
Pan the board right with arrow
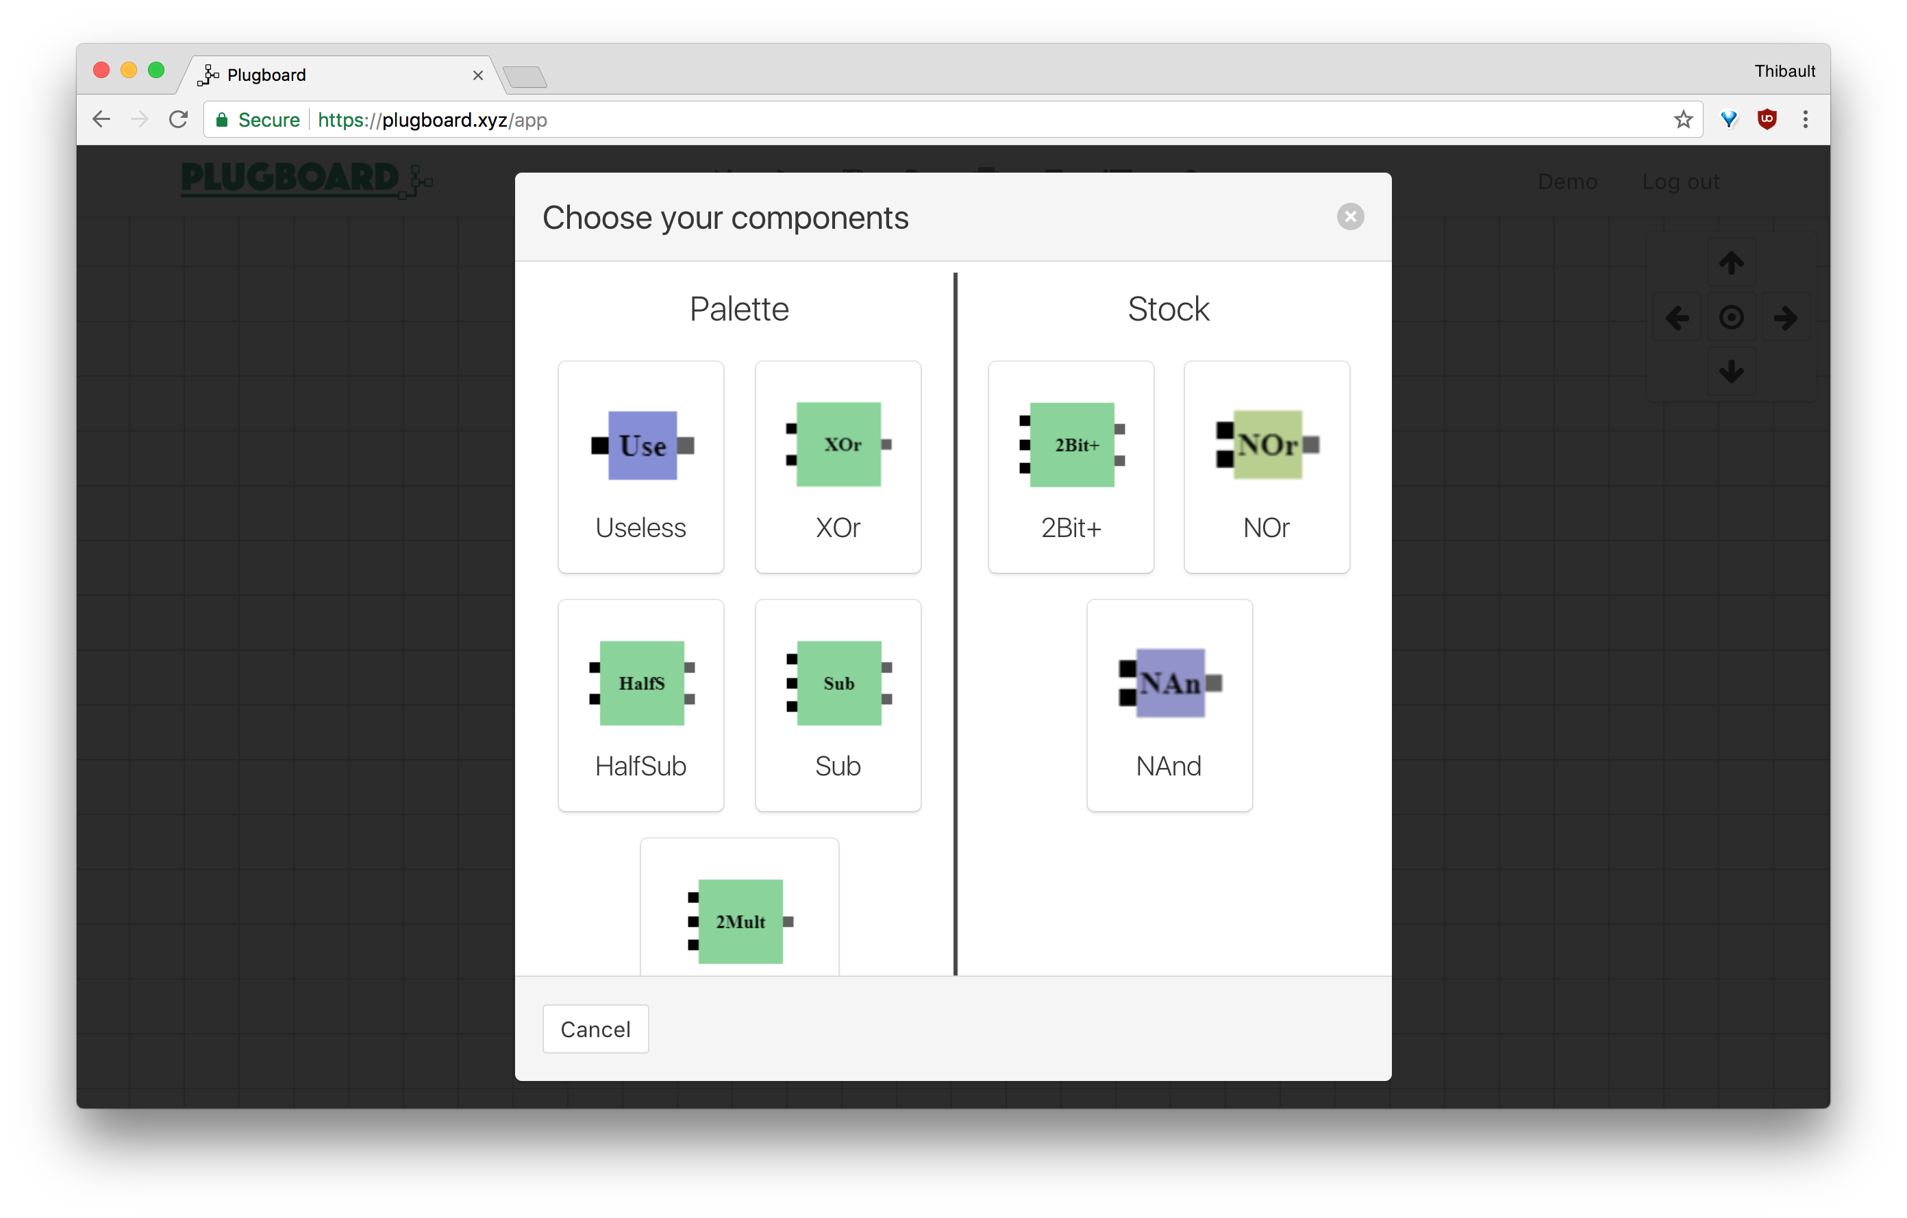click(x=1785, y=319)
